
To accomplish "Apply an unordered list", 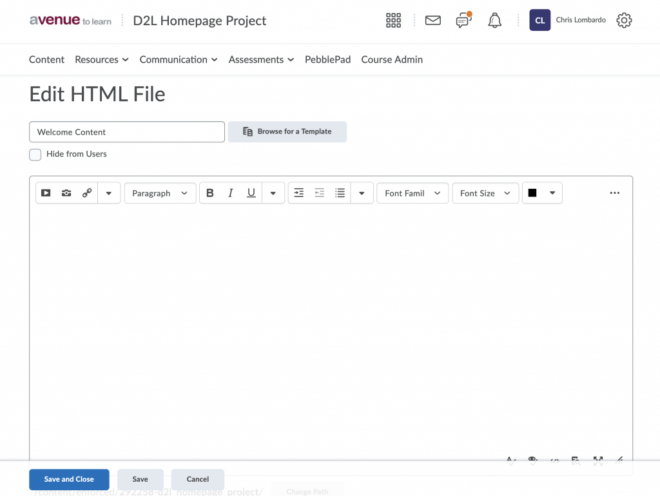I will pos(340,193).
